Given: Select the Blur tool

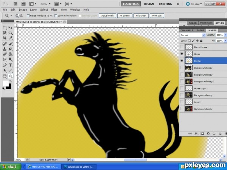Looking at the screenshot, I should [x=5, y=59].
